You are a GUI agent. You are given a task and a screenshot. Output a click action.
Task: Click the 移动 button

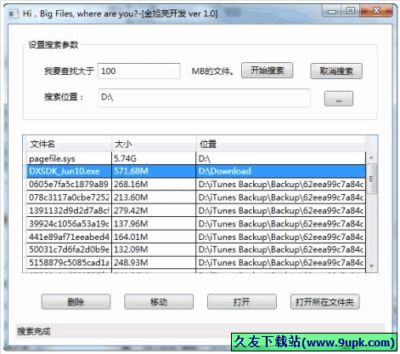[159, 302]
